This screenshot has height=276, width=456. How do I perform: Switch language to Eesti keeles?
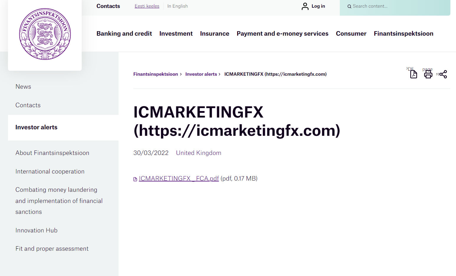(147, 6)
